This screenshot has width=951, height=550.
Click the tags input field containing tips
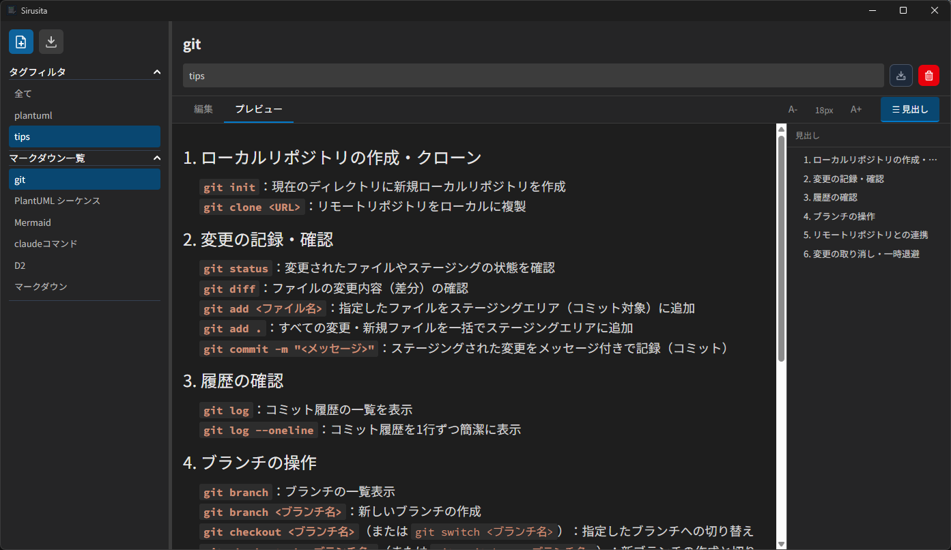pos(533,76)
